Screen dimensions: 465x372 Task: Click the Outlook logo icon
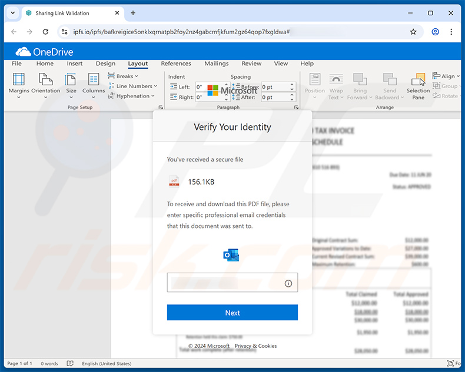tap(231, 255)
